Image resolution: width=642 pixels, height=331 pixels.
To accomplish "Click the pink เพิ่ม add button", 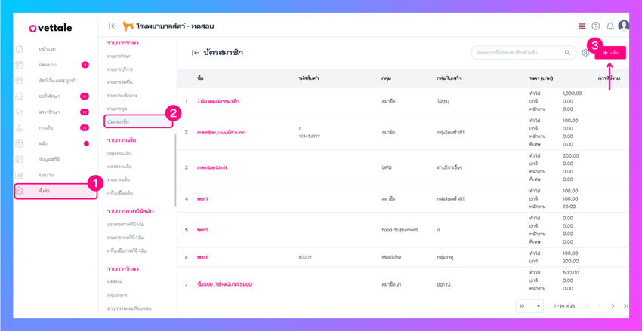I will (x=610, y=53).
